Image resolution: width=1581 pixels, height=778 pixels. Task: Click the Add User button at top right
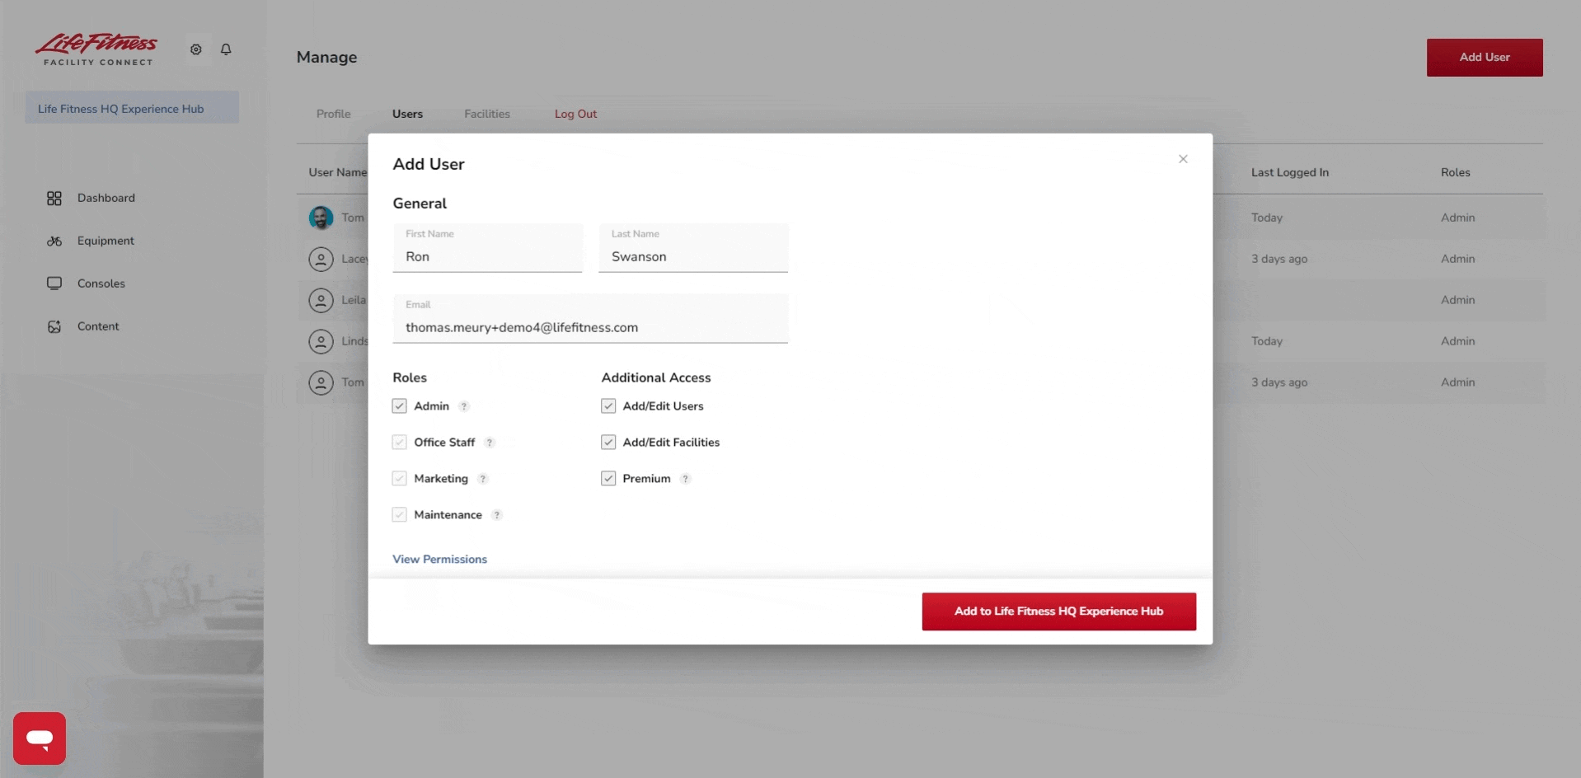(x=1485, y=58)
